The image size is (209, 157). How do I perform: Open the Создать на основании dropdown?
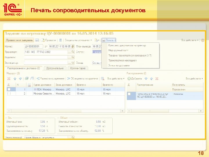(78, 40)
